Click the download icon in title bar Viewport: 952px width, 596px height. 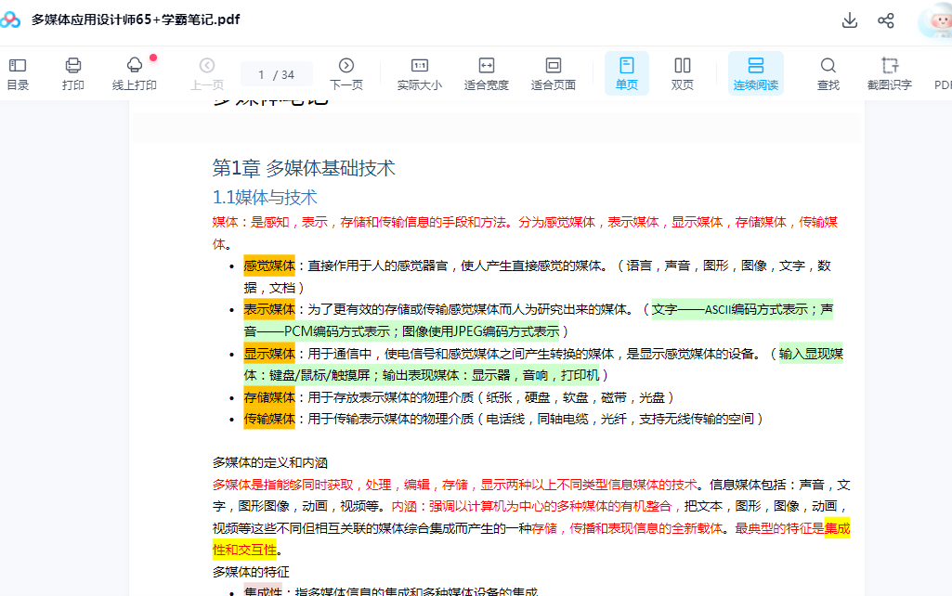(x=849, y=20)
